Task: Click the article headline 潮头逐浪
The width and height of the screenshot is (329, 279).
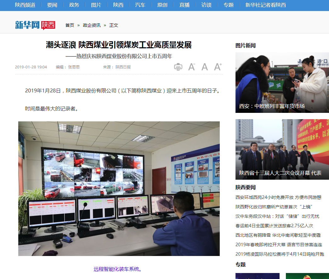Action: tap(119, 45)
